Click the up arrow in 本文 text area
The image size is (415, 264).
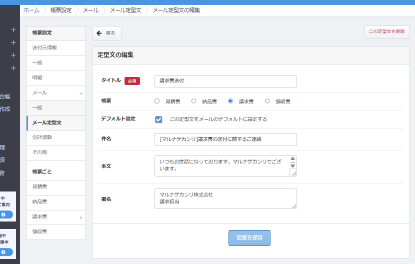pos(292,159)
